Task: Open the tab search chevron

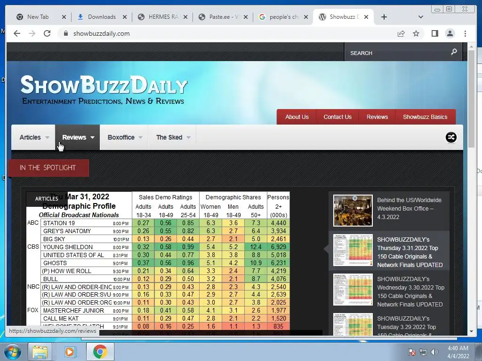Action: coord(421,17)
